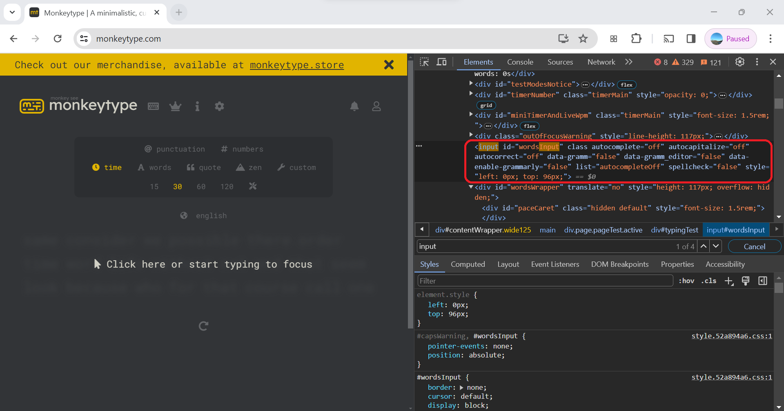Viewport: 784px width, 411px height.
Task: Close the DevTools panel
Action: coord(773,62)
